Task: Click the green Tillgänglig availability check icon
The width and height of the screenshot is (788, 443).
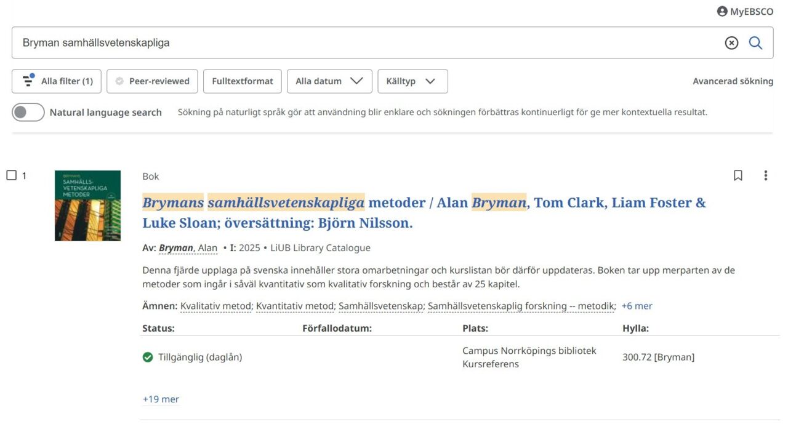Action: [148, 357]
